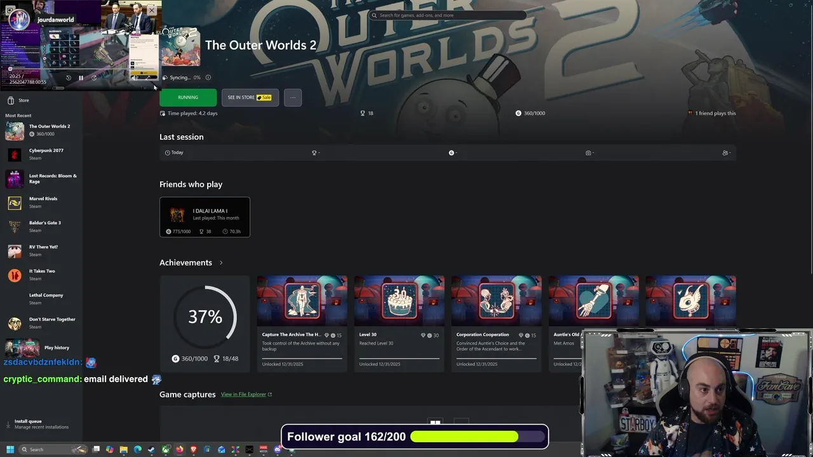Select Cyberpunk 2077 in Most Recent list
Viewport: 813px width, 457px height.
click(41, 154)
